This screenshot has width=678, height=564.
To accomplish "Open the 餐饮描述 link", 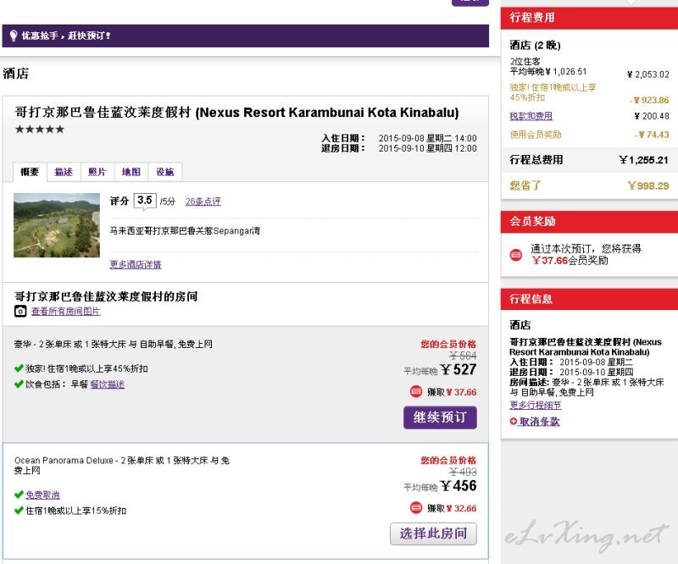I will 108,384.
